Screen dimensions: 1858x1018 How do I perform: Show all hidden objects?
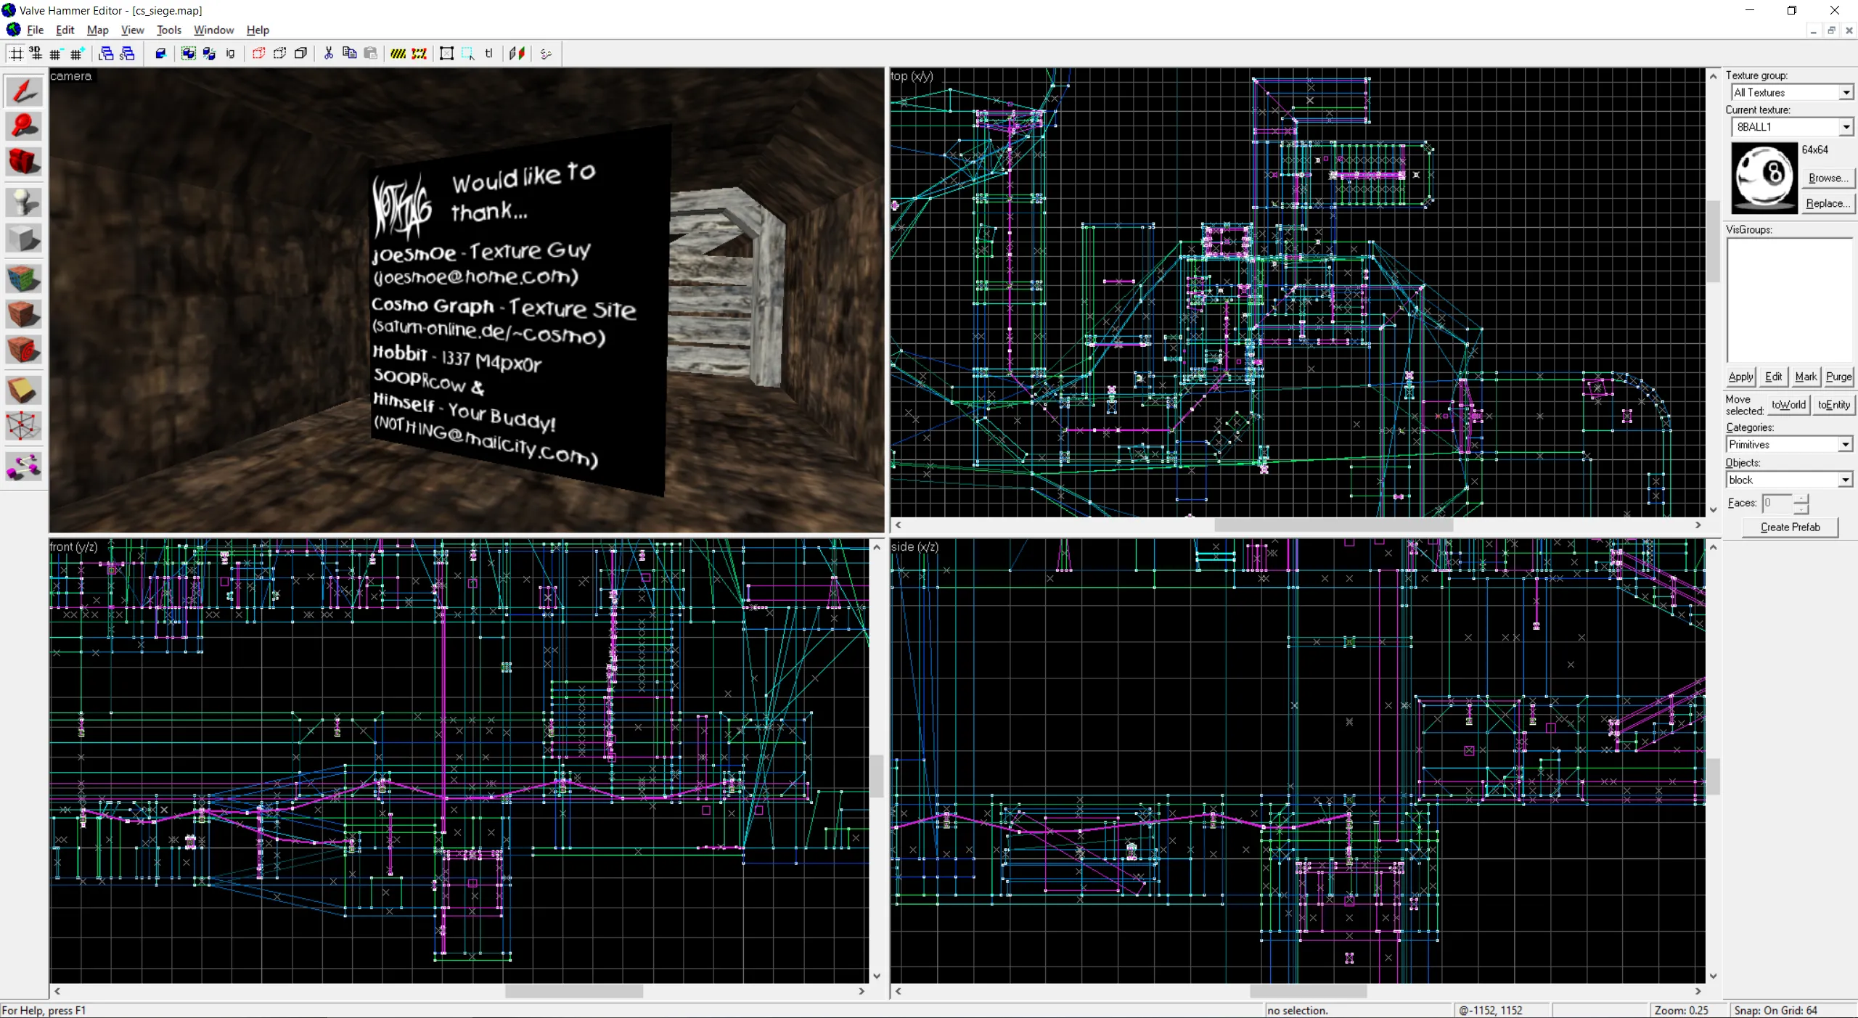[x=300, y=53]
